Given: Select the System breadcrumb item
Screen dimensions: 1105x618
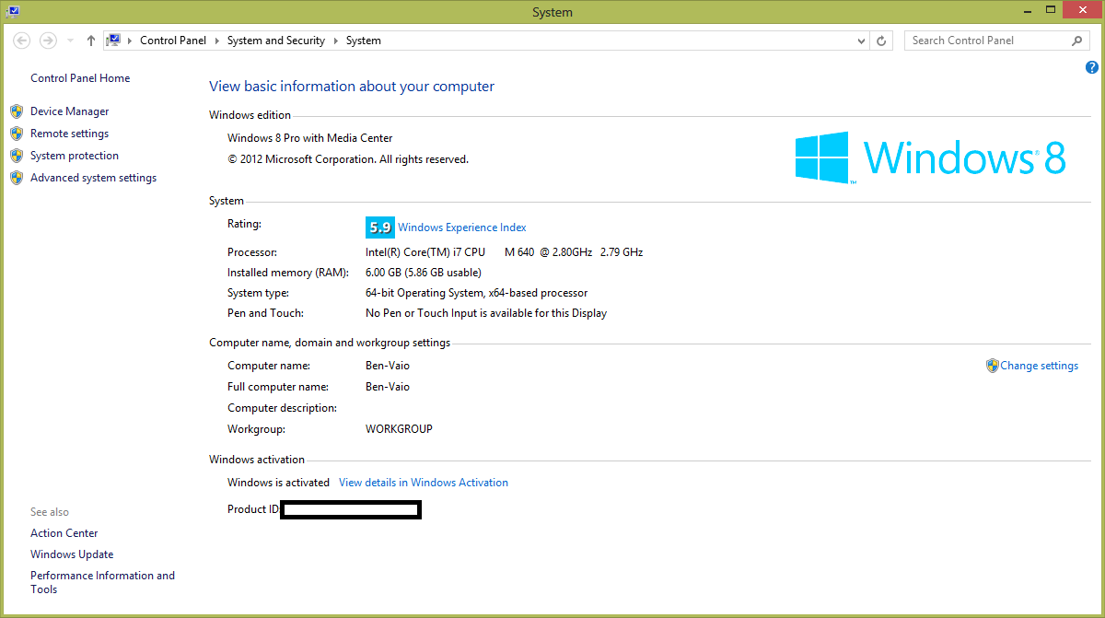Looking at the screenshot, I should [363, 40].
